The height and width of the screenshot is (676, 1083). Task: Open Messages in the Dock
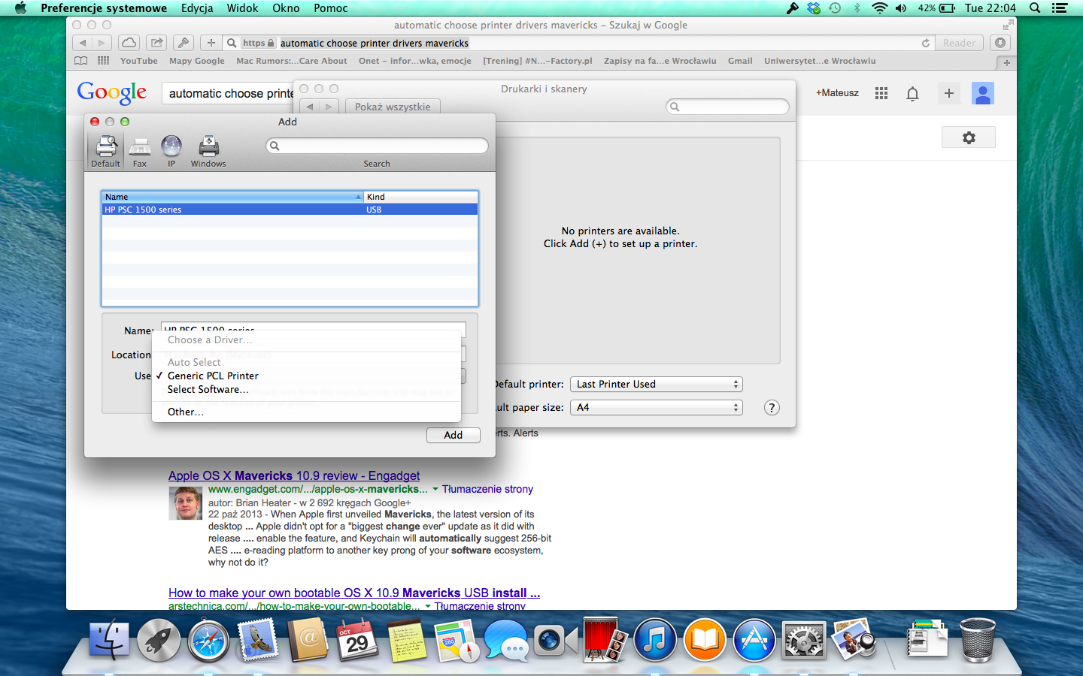[505, 640]
